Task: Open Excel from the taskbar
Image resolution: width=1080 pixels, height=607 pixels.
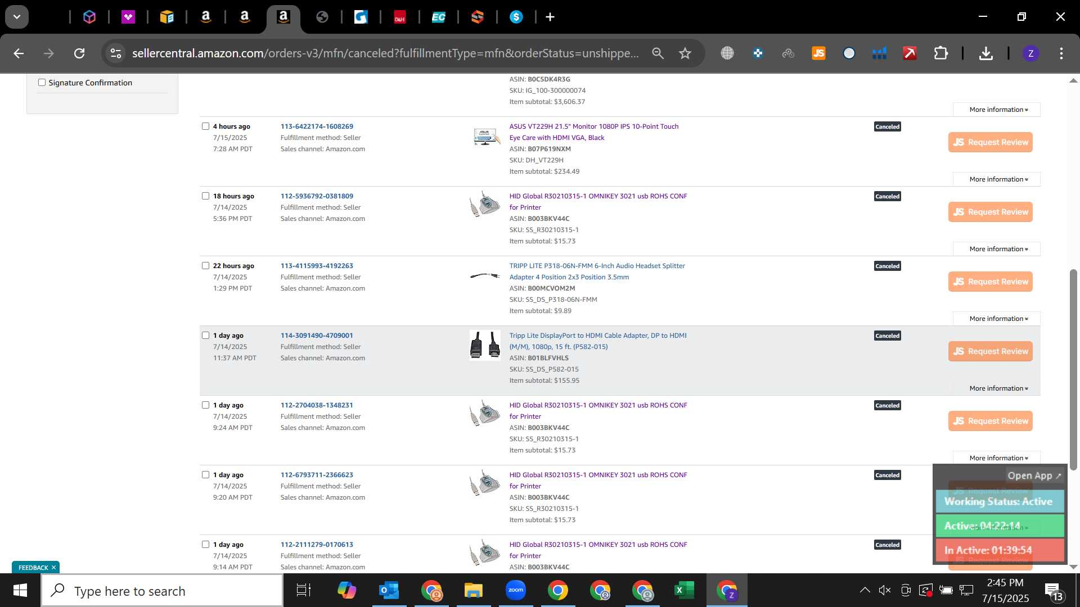Action: point(684,591)
